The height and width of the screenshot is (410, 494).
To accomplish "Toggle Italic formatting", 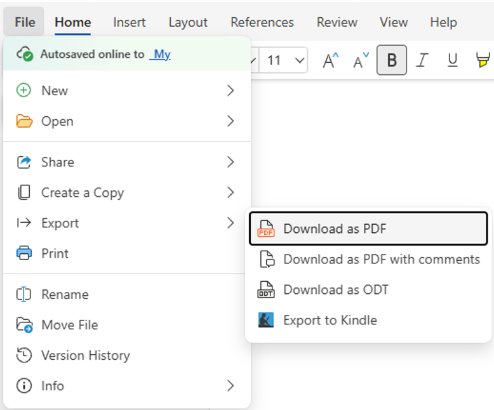I will [422, 60].
